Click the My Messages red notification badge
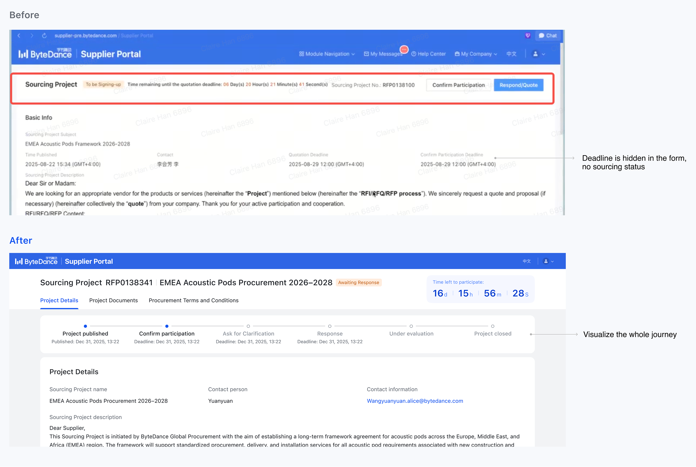Viewport: 696px width, 467px height. tap(404, 50)
